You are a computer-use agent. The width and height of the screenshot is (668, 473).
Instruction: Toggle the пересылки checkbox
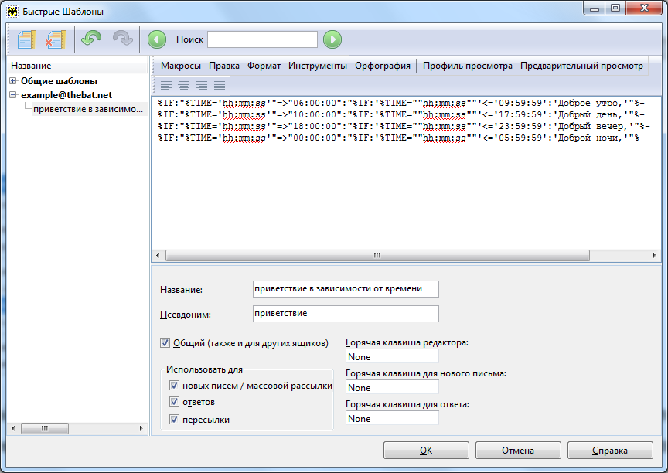tap(174, 420)
